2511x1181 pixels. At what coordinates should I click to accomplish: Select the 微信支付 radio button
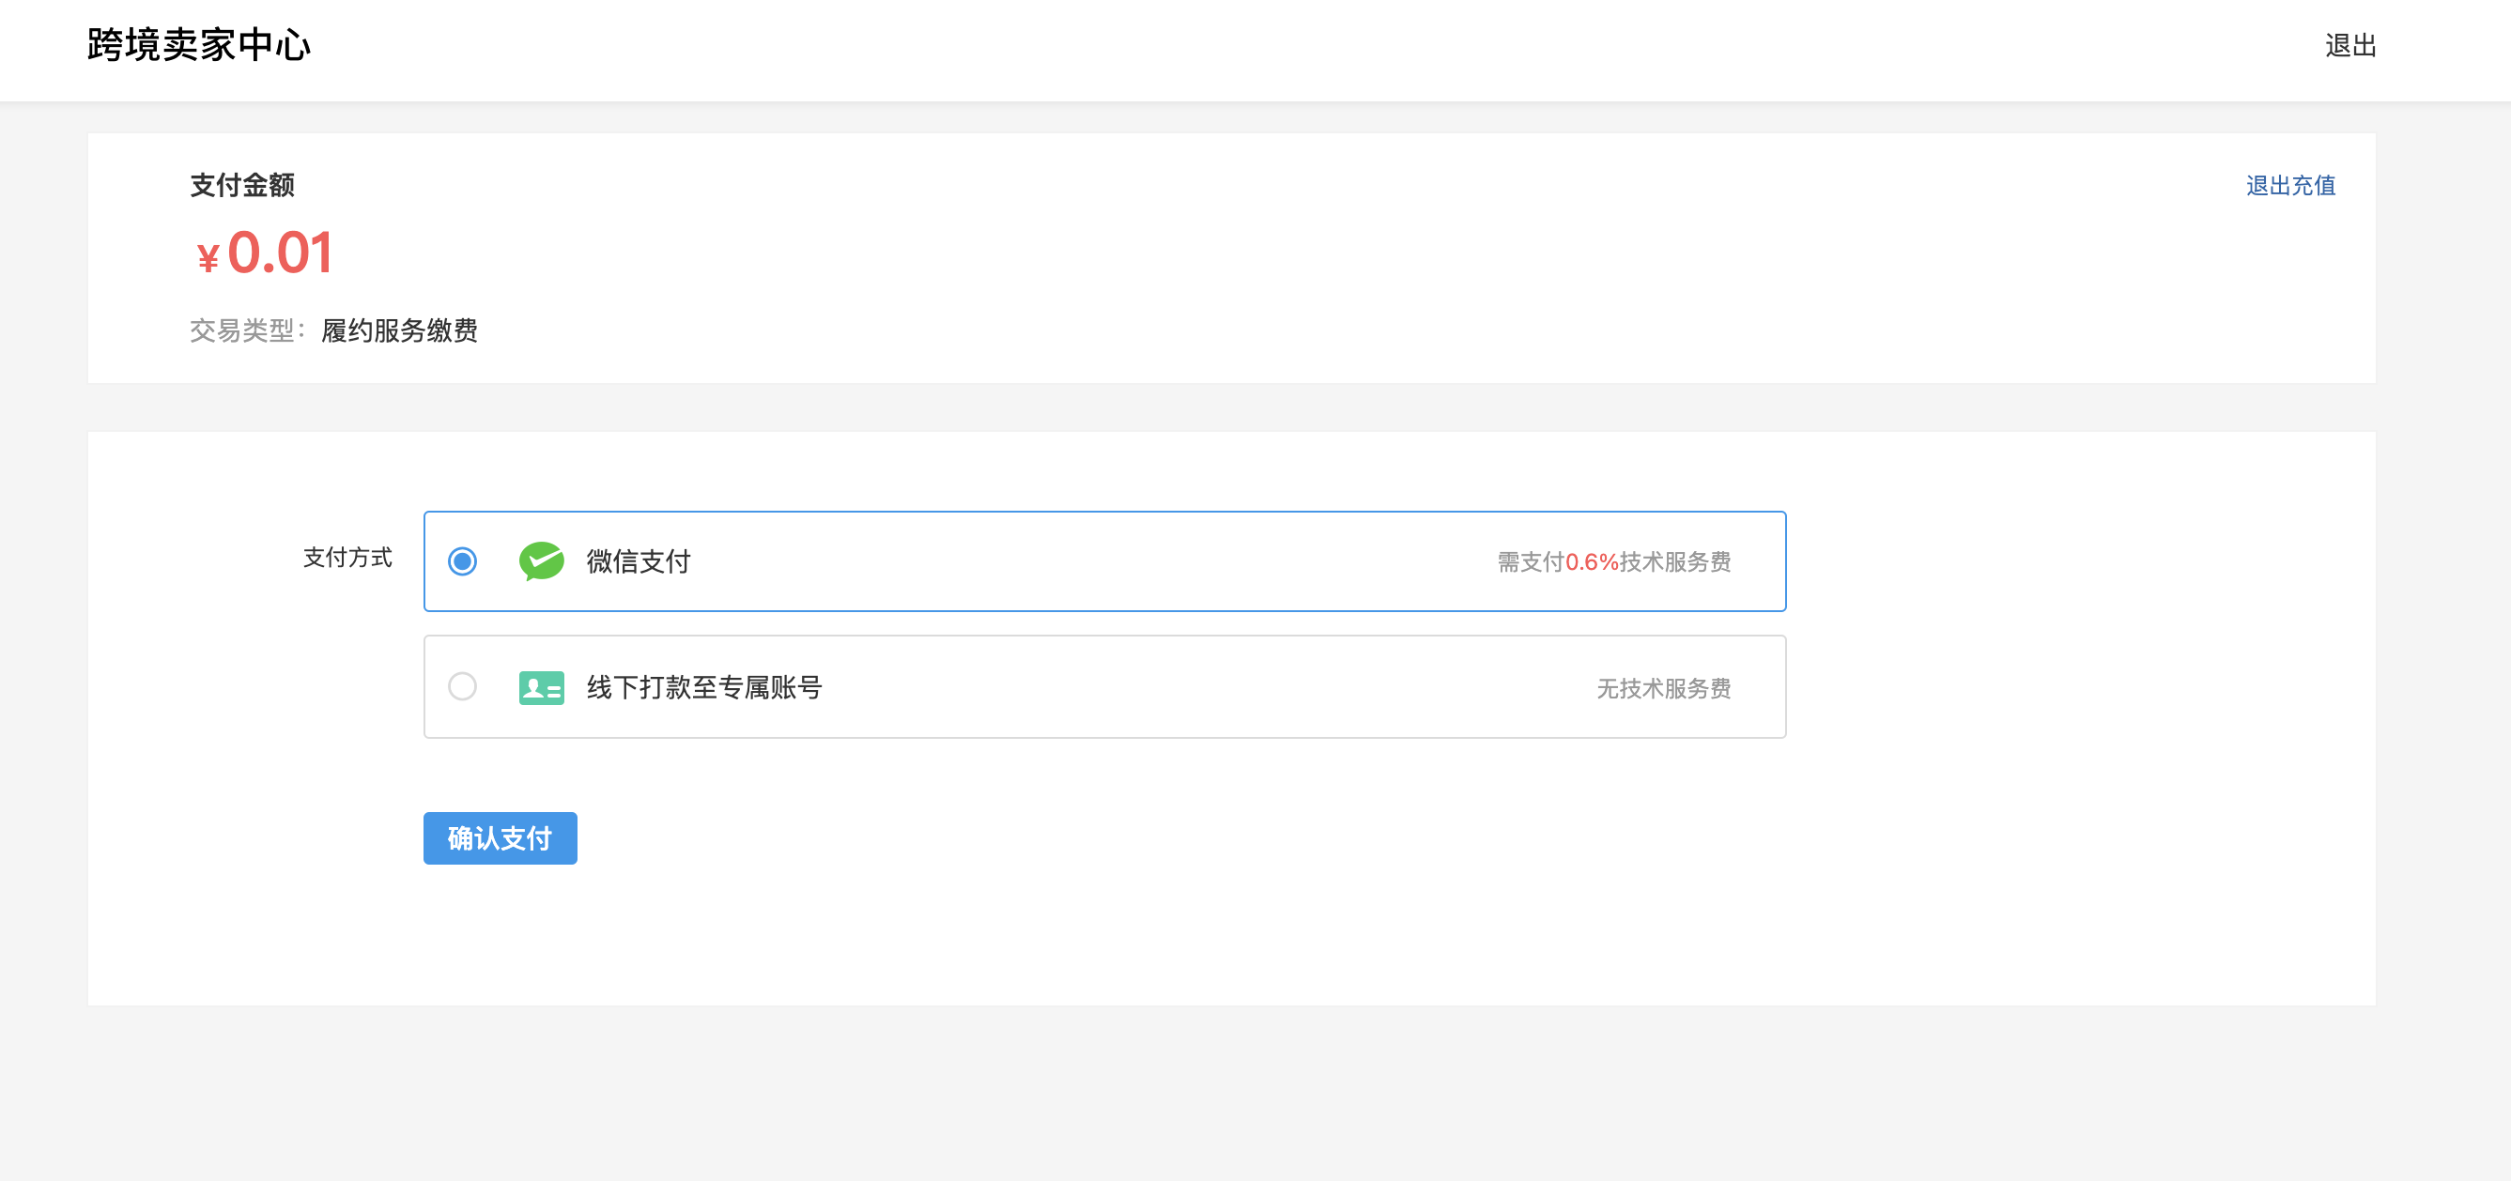point(462,561)
